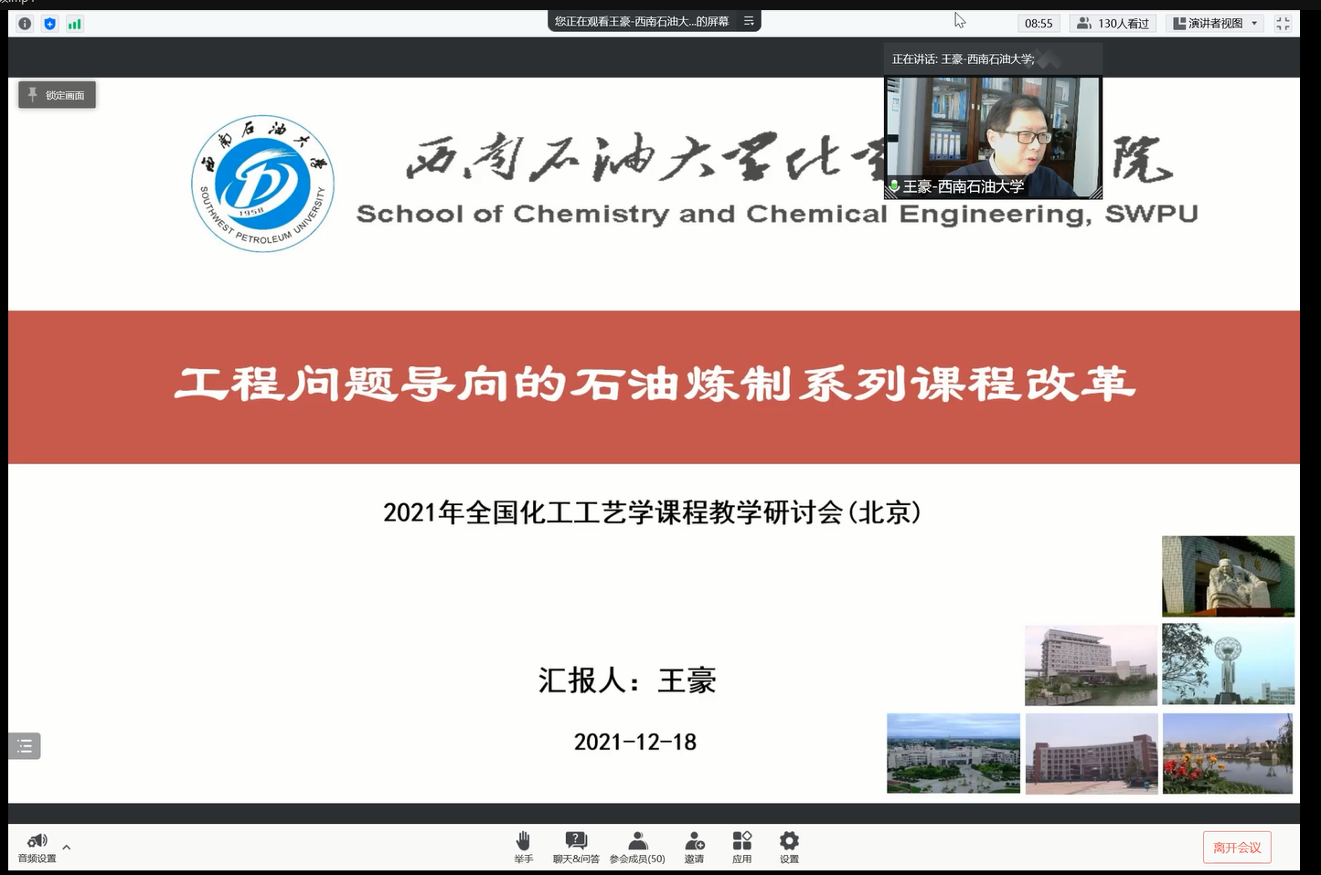
Task: Click the School of Chemistry English heading
Action: 777,215
